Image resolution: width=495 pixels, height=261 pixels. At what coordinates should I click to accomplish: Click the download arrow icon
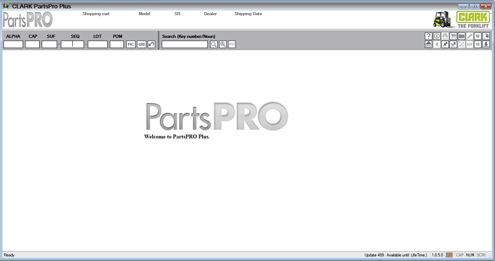point(486,44)
